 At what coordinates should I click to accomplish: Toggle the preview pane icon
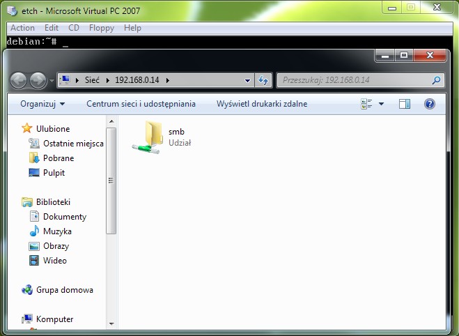[405, 104]
